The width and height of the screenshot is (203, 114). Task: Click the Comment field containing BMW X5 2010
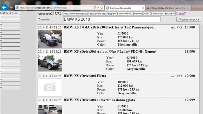click(x=112, y=19)
